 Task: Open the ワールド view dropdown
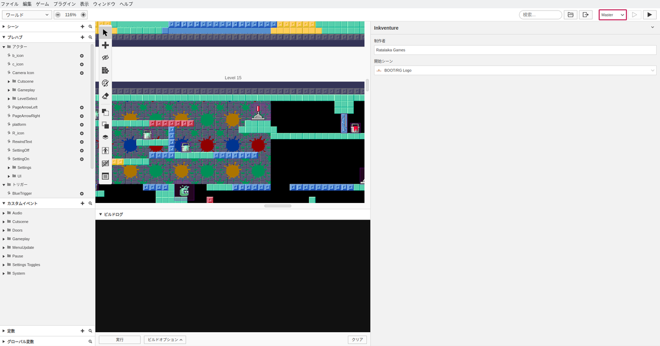tap(27, 15)
